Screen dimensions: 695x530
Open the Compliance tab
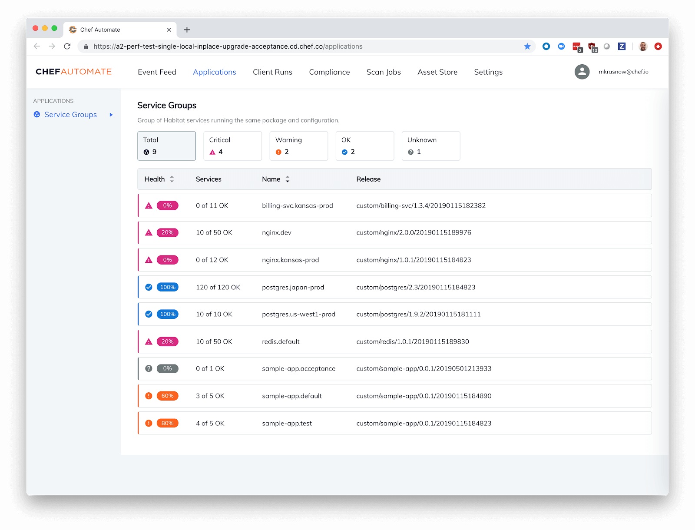coord(329,72)
